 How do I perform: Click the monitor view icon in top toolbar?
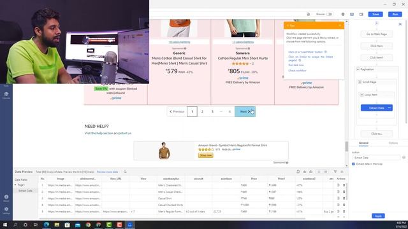tap(352, 14)
